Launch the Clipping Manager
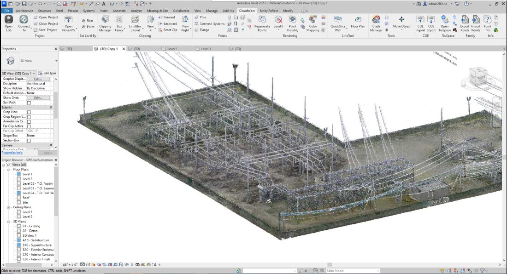The width and height of the screenshot is (507, 274). [105, 23]
